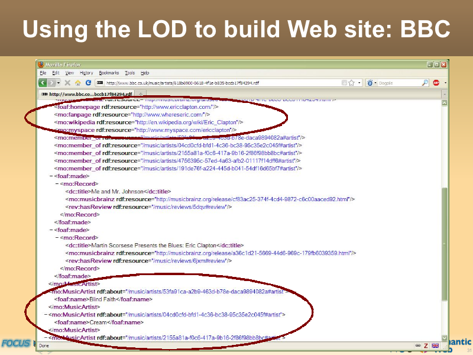
Task: Open the Tools menu
Action: 129,73
